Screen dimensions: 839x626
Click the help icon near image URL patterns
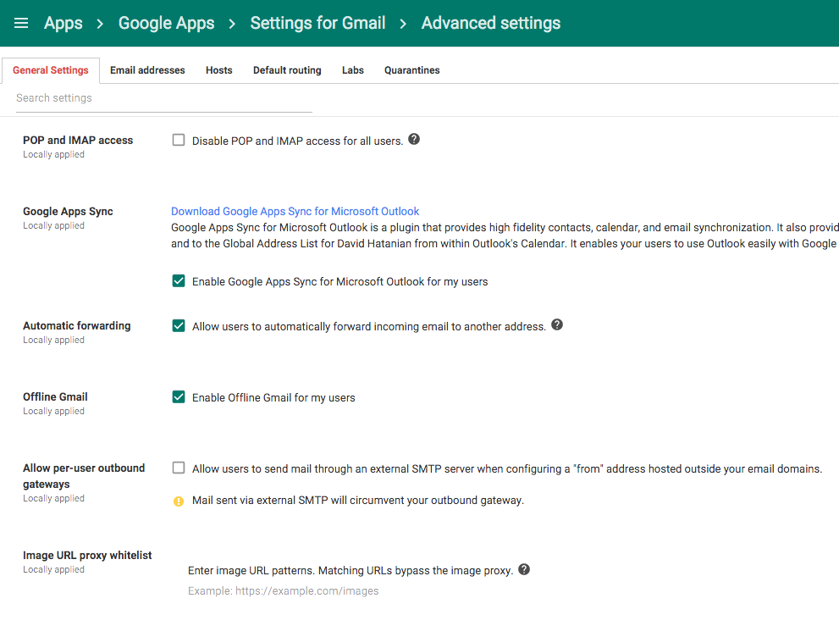(x=523, y=568)
